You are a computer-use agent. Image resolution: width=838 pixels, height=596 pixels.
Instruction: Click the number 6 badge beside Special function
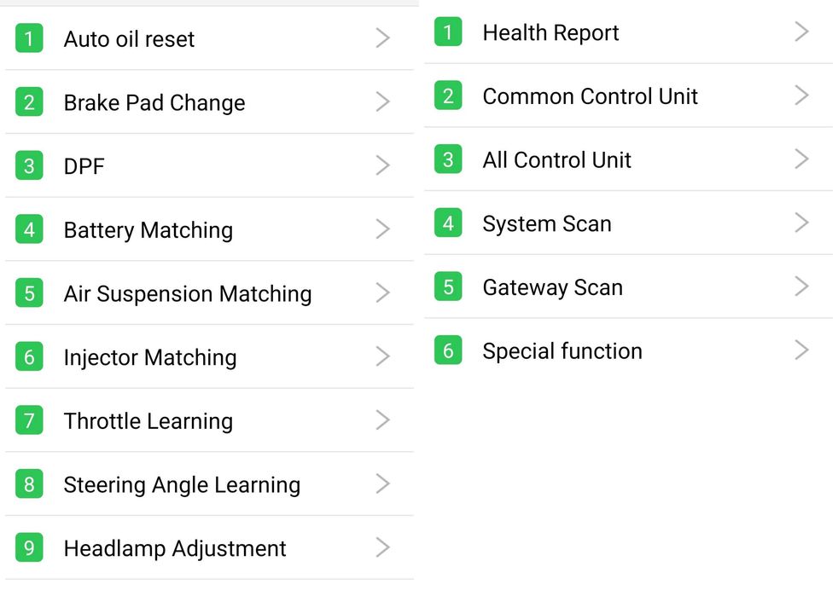(x=448, y=350)
